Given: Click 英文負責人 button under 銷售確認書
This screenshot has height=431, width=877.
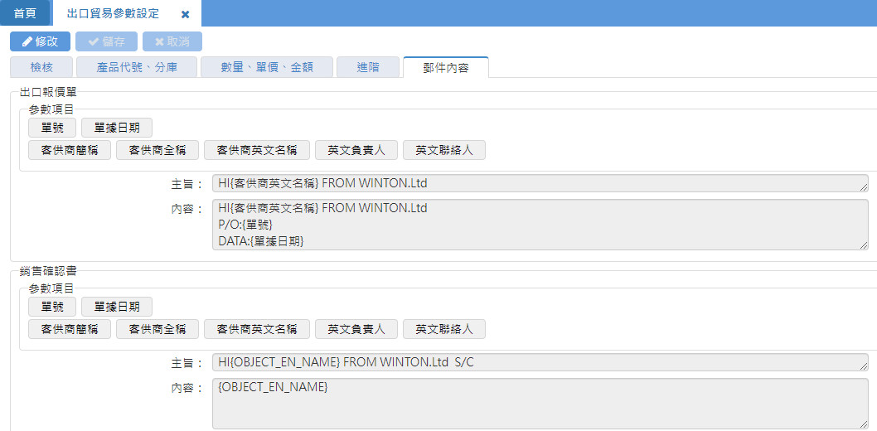Looking at the screenshot, I should (356, 329).
